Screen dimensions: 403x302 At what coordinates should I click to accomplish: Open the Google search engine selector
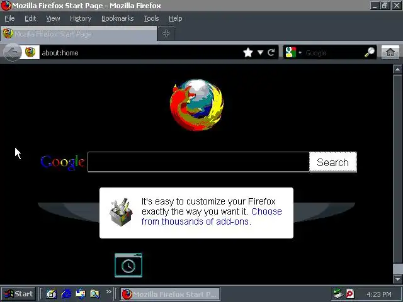point(293,53)
